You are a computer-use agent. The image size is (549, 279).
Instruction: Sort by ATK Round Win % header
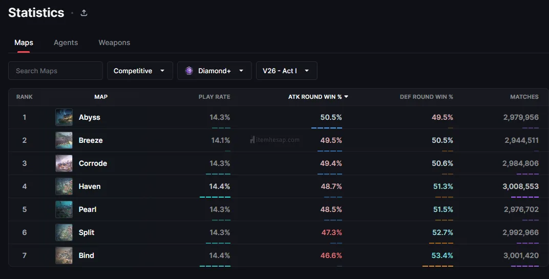315,97
